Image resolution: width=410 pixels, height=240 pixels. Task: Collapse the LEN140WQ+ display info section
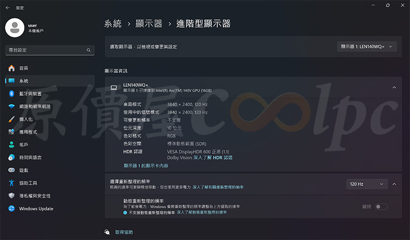coord(394,87)
